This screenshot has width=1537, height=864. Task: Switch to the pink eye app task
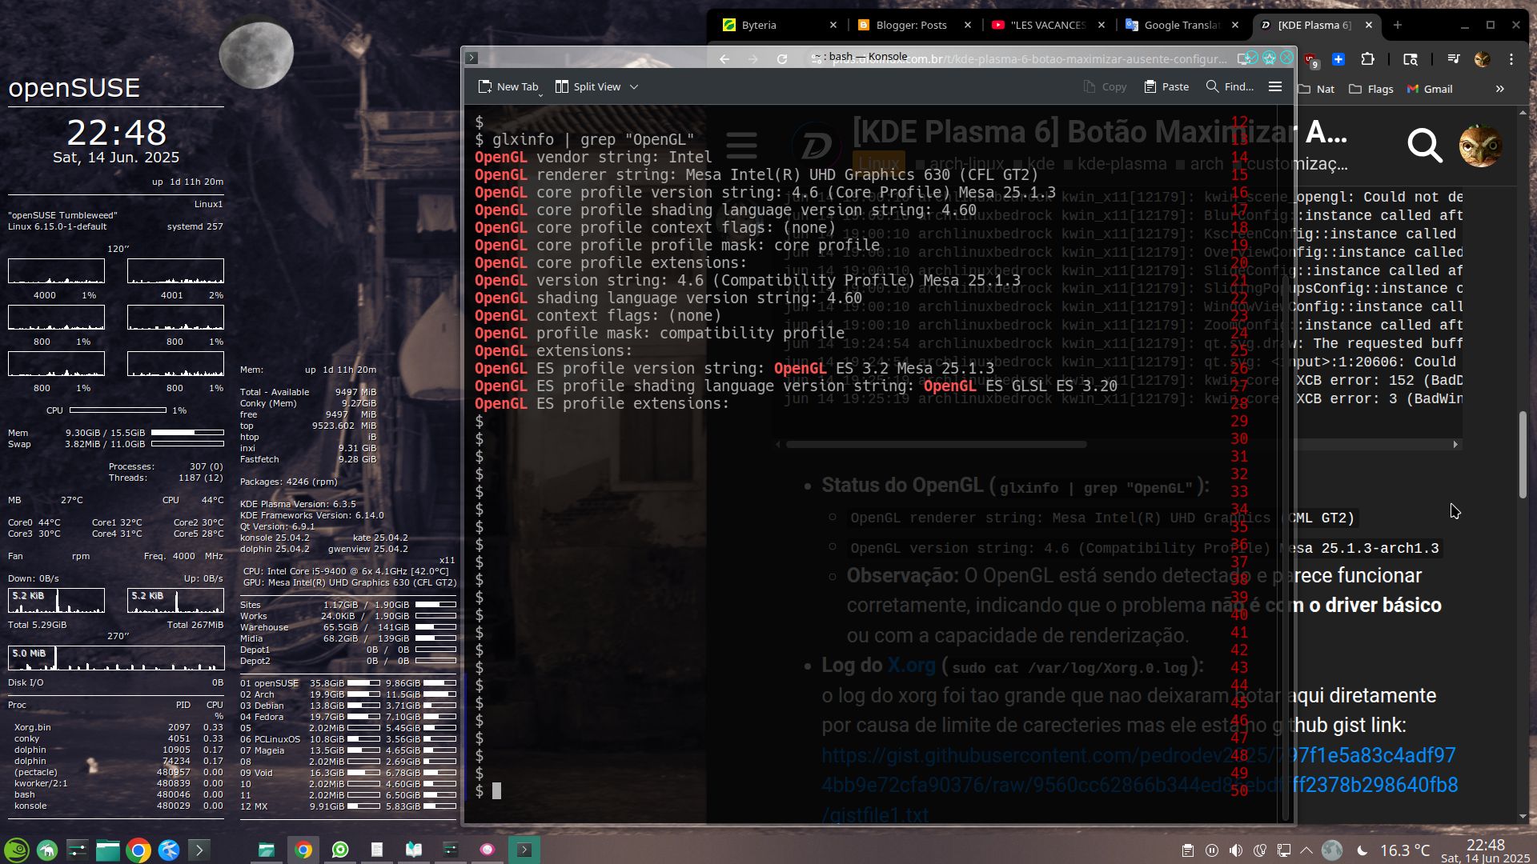coord(488,850)
